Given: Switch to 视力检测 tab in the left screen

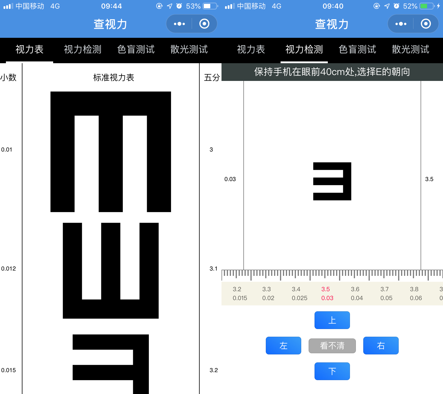Looking at the screenshot, I should pos(83,49).
